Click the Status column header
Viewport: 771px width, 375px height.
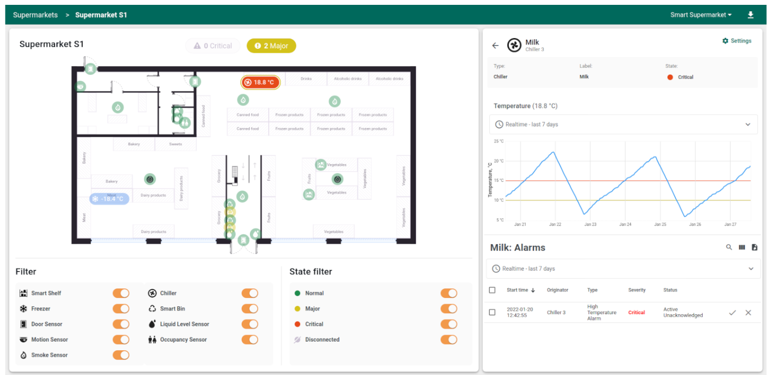point(670,290)
